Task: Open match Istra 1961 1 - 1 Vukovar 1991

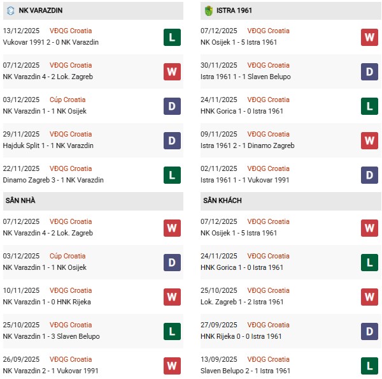Action: [x=245, y=180]
